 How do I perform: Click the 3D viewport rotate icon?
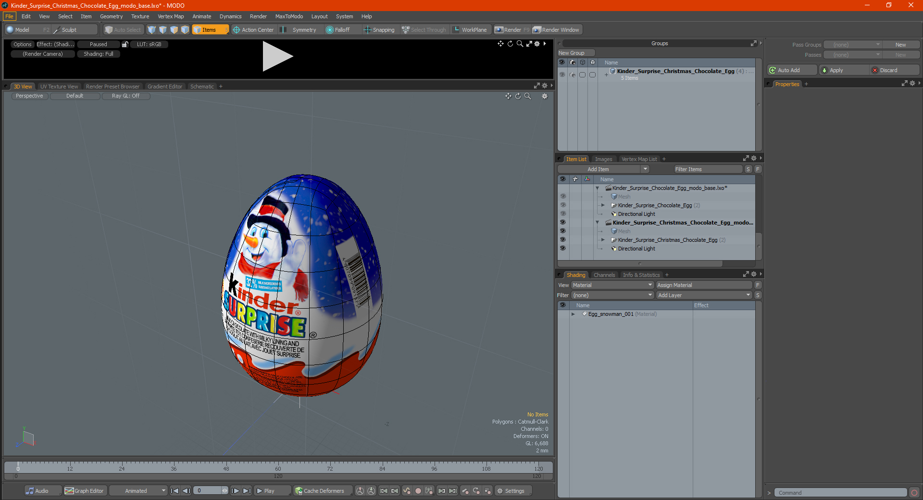pyautogui.click(x=518, y=96)
